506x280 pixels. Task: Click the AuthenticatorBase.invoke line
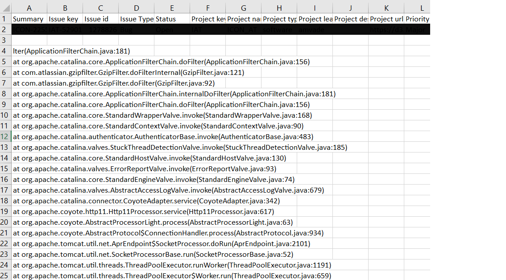[163, 136]
